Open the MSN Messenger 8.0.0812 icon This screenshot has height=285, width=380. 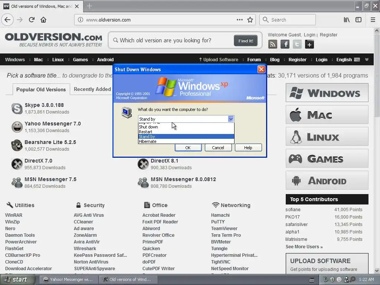[x=143, y=183]
